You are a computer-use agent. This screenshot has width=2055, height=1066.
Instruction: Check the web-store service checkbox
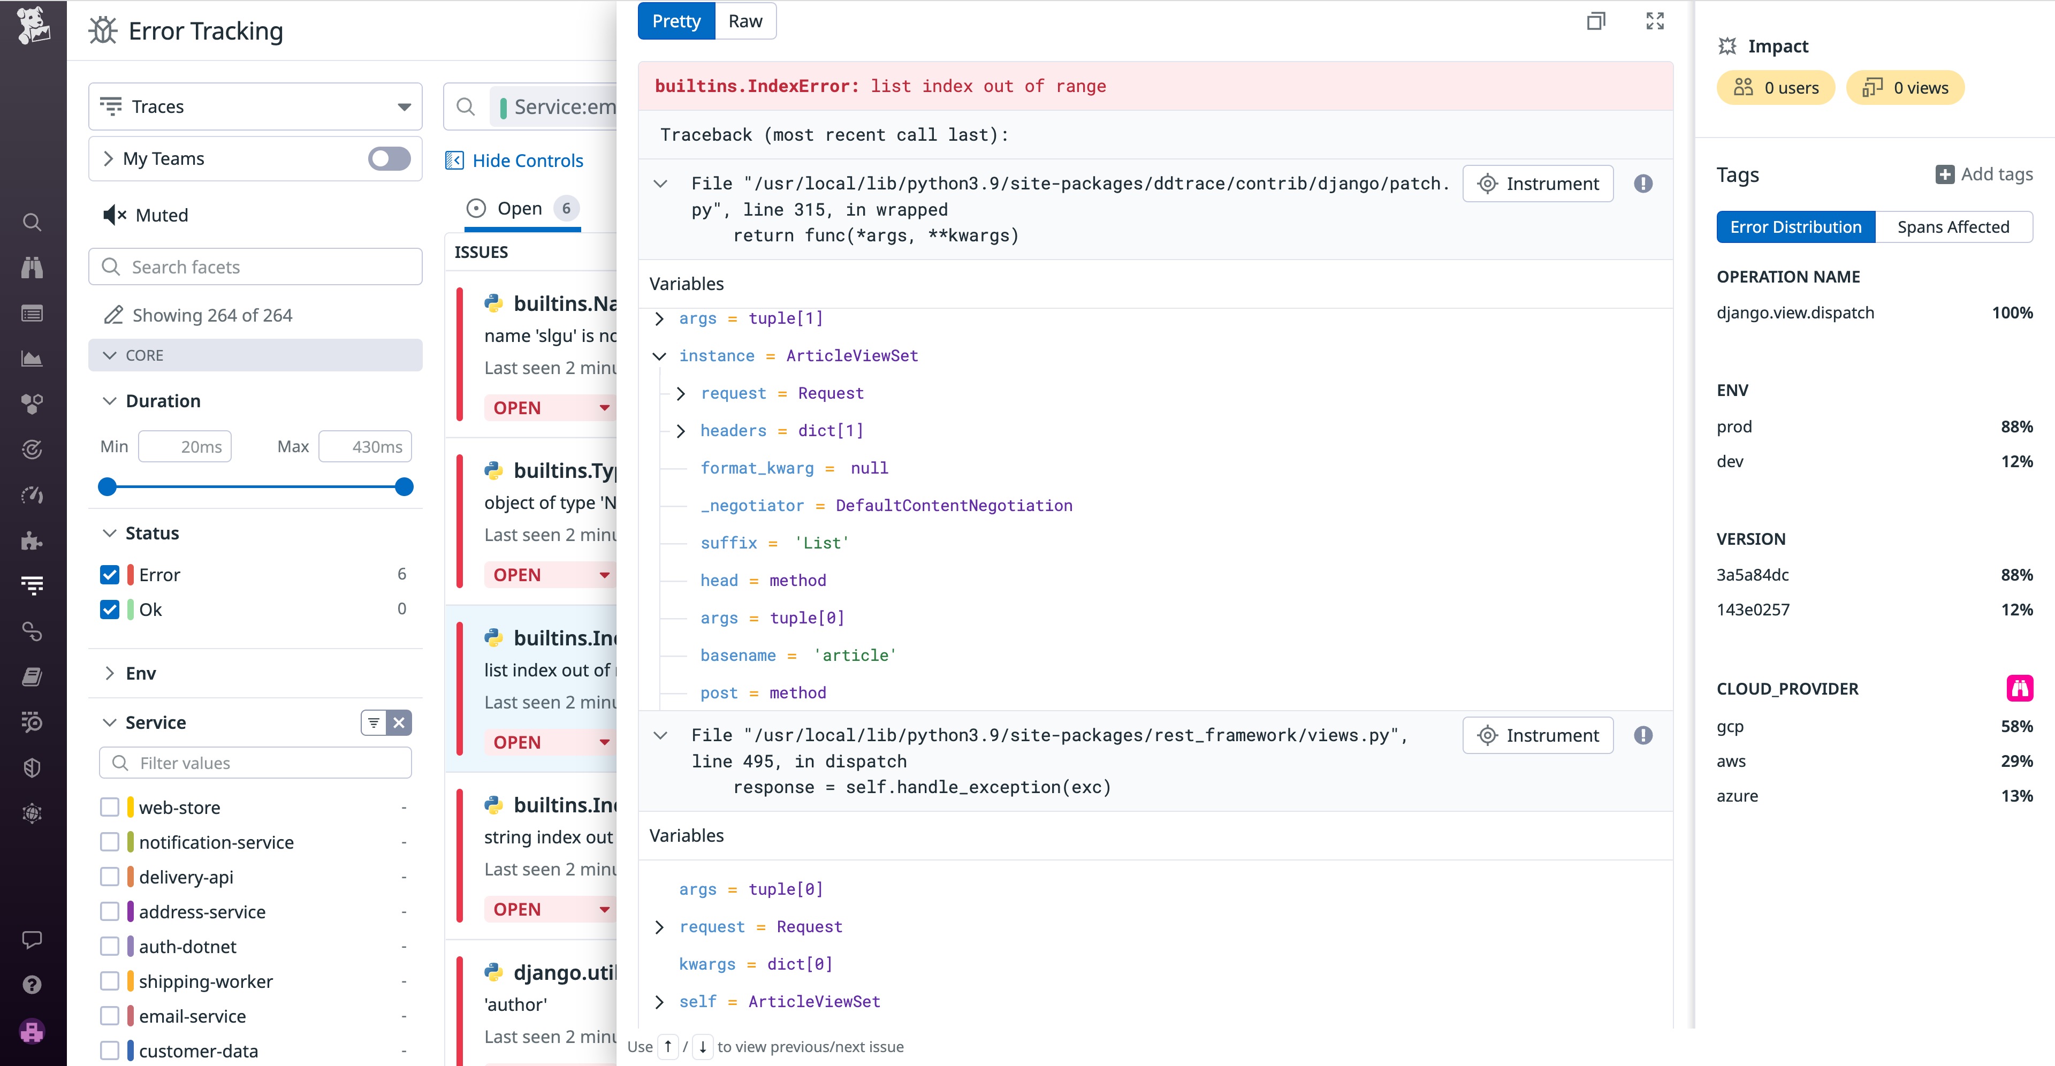[x=109, y=806]
